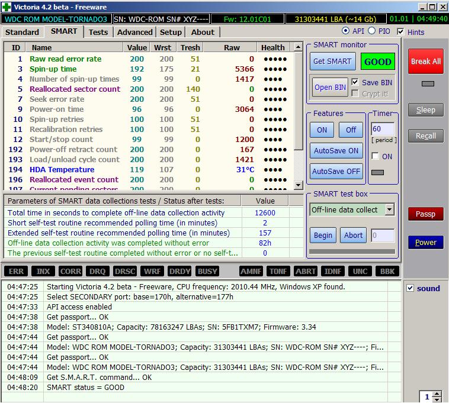The height and width of the screenshot is (403, 449).
Task: Click the green cross Victoria app icon
Action: [x=7, y=7]
